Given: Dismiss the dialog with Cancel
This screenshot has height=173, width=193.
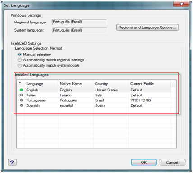Looking at the screenshot, I should [x=172, y=162].
